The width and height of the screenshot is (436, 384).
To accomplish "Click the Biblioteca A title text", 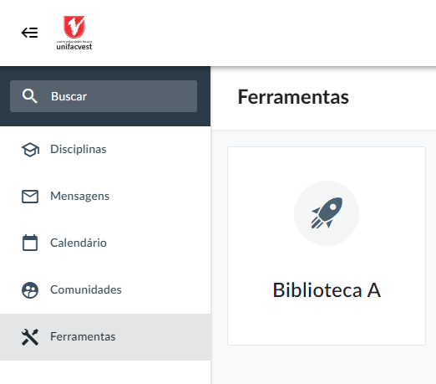I will [327, 290].
